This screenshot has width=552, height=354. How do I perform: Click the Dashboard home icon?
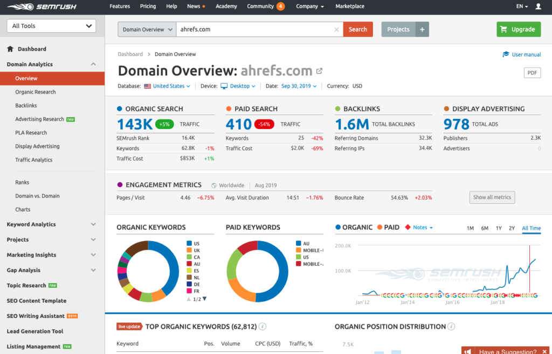pyautogui.click(x=10, y=49)
